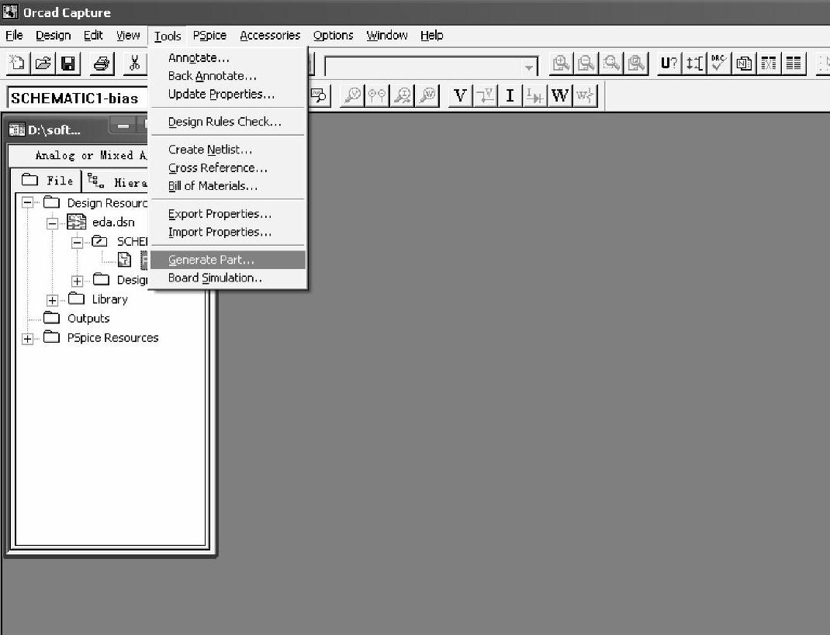
Task: Choose Back Annotate... in Tools menu
Action: point(228,76)
